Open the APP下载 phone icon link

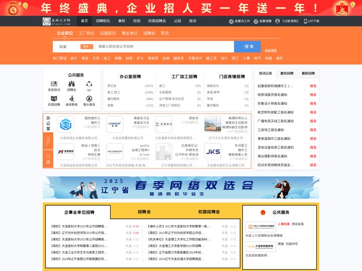pos(311,21)
